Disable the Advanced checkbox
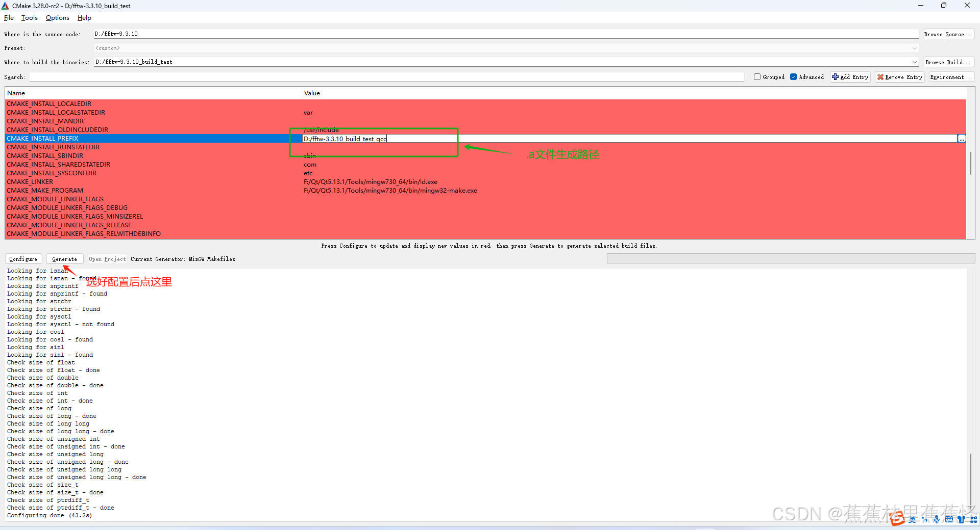 click(x=793, y=76)
